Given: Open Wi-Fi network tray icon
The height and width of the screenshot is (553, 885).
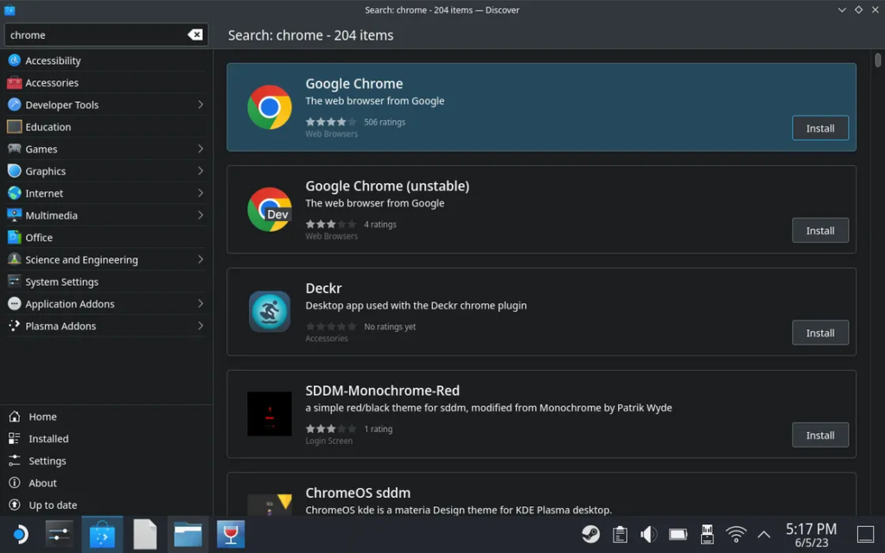Looking at the screenshot, I should 735,534.
